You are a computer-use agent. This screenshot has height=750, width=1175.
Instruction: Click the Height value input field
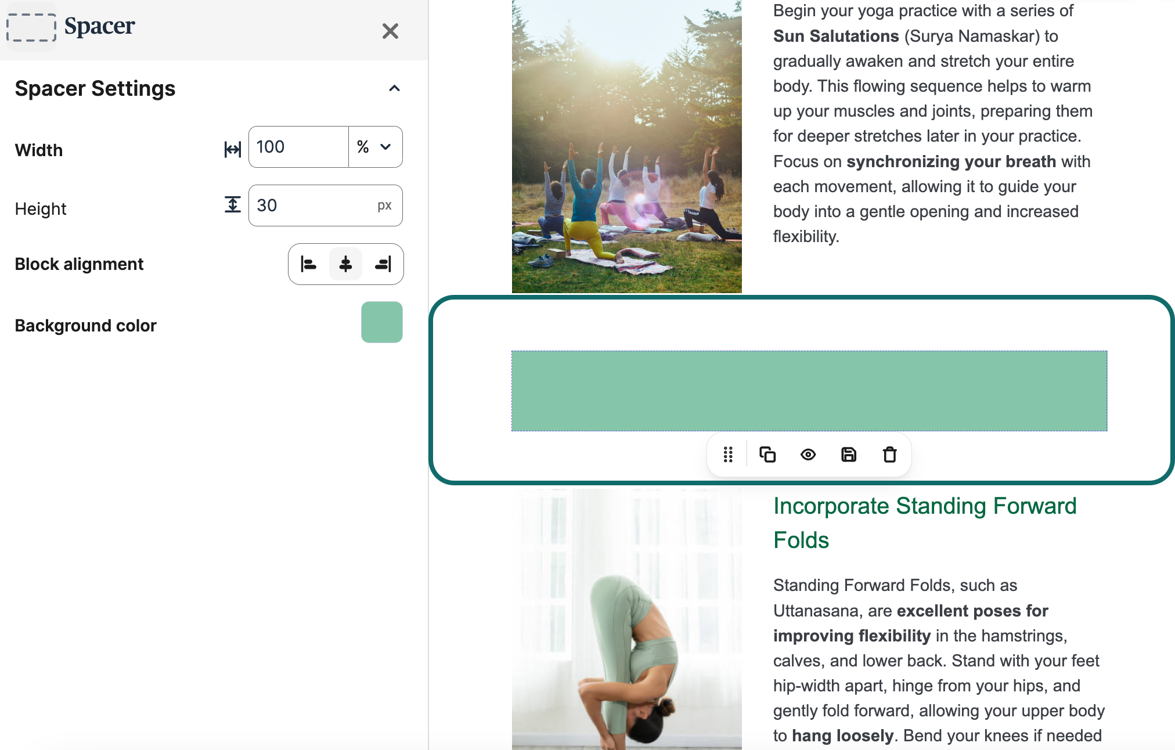coord(313,205)
